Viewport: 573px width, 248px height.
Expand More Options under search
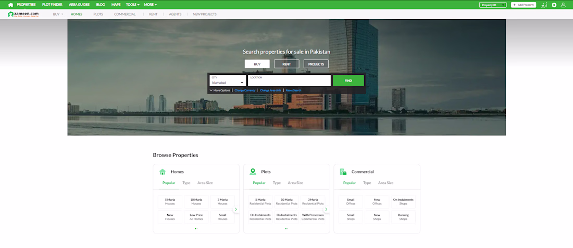click(220, 90)
